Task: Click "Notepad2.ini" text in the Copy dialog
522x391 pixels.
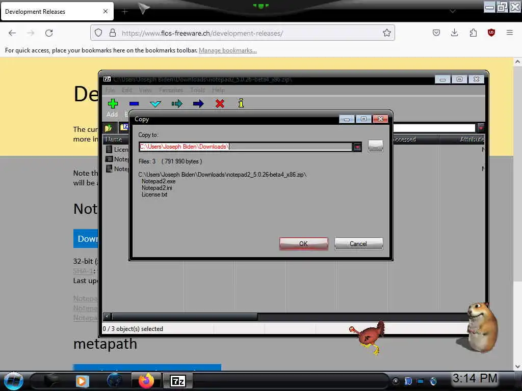Action: [157, 188]
